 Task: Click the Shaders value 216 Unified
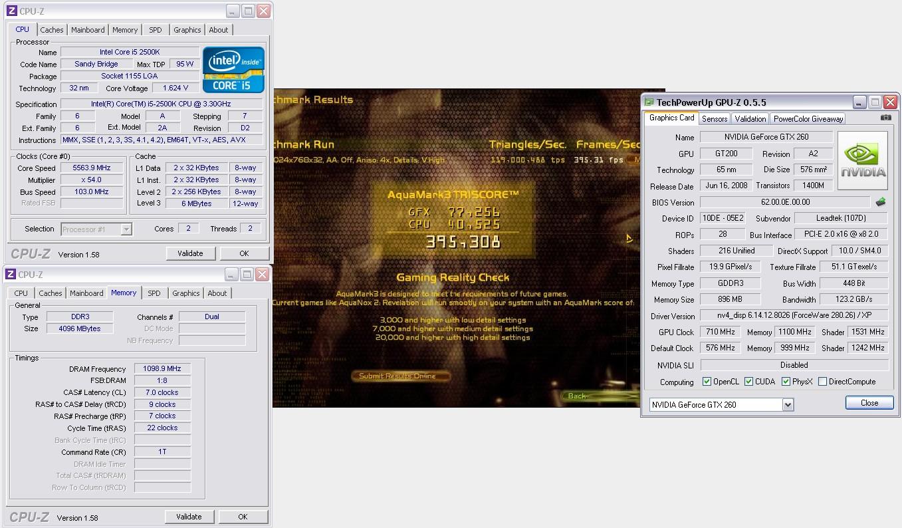pyautogui.click(x=736, y=251)
